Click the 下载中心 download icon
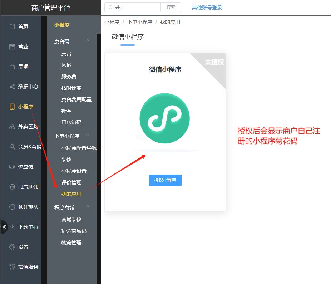The height and width of the screenshot is (284, 331). 12,227
